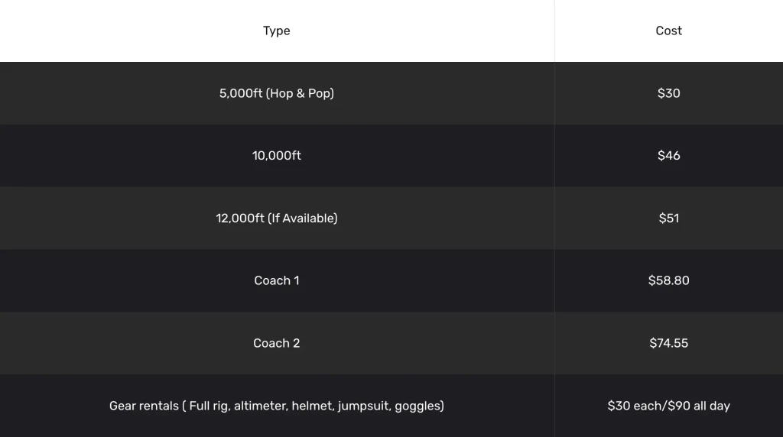Click Full rig in gear rentals row
The height and width of the screenshot is (437, 783).
(x=207, y=406)
